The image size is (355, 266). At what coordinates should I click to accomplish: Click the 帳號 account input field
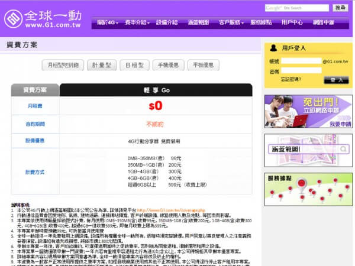point(301,61)
